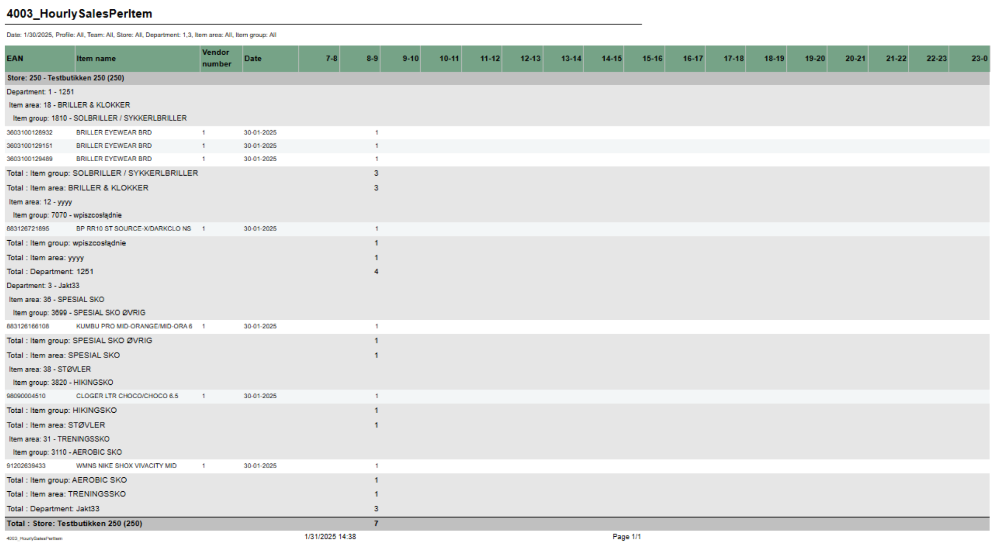The height and width of the screenshot is (546, 1001).
Task: Select the Total Store: Testbutikken 250 row
Action: (74, 523)
